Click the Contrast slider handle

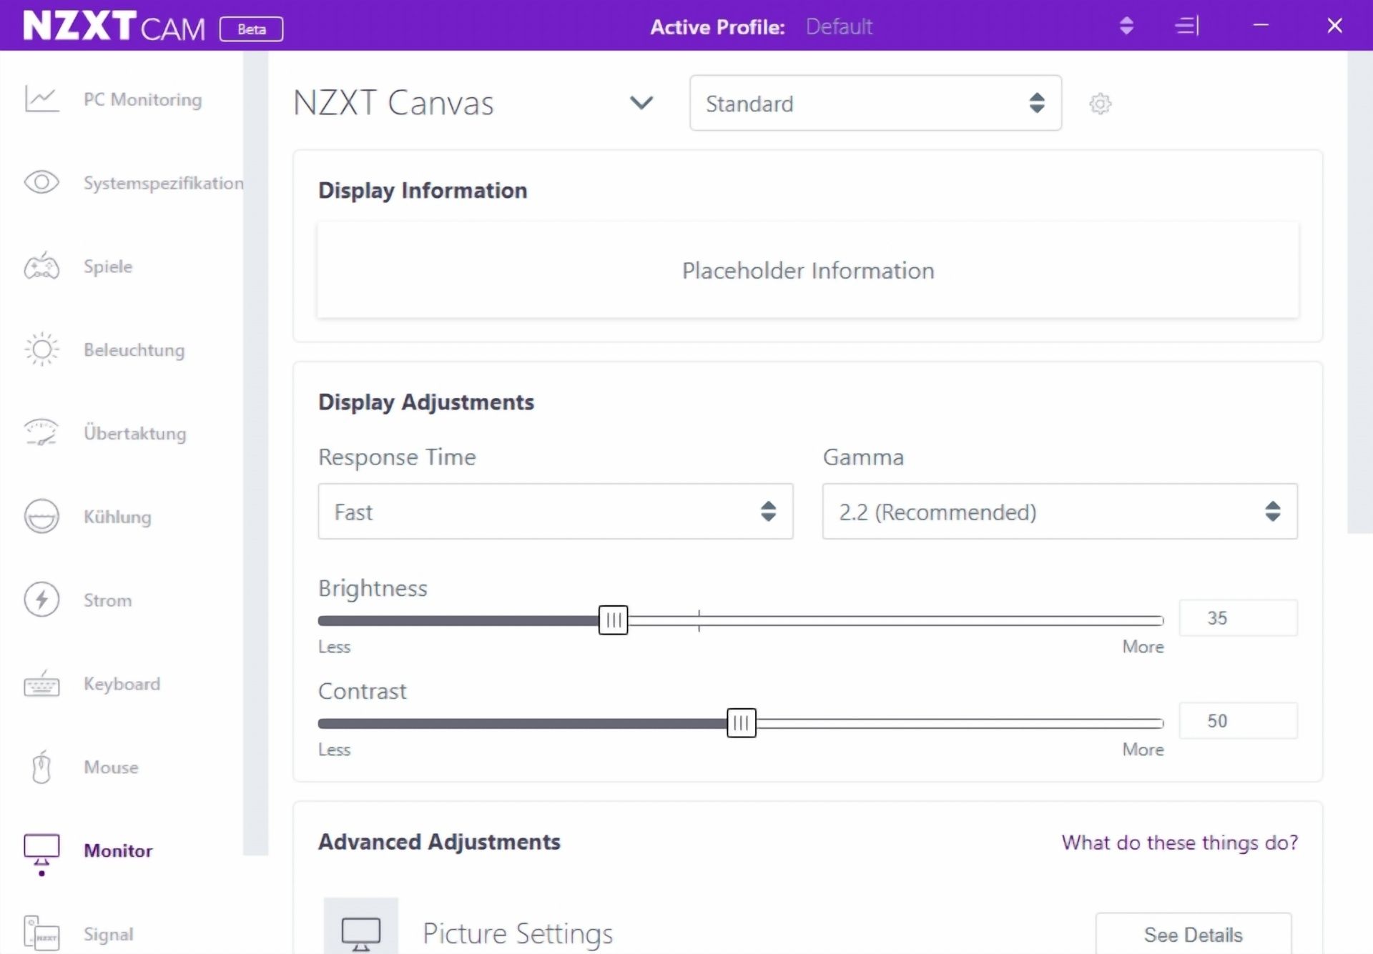741,723
